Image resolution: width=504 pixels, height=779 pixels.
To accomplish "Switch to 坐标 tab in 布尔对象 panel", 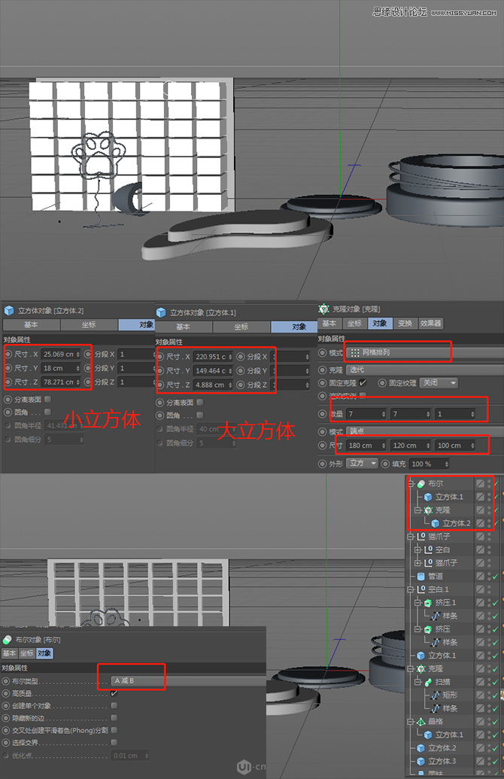I will click(x=27, y=653).
